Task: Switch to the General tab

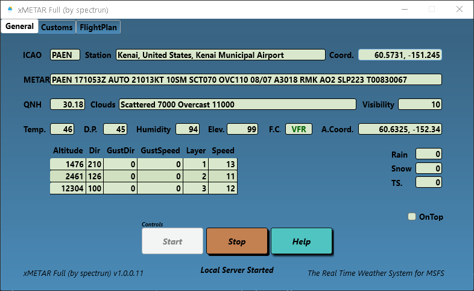Action: pyautogui.click(x=19, y=27)
